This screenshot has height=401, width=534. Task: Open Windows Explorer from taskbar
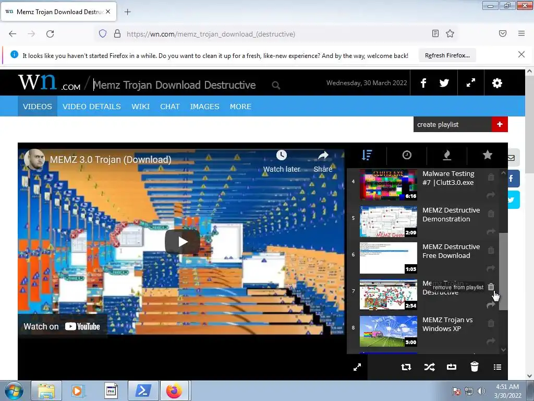[x=46, y=391]
